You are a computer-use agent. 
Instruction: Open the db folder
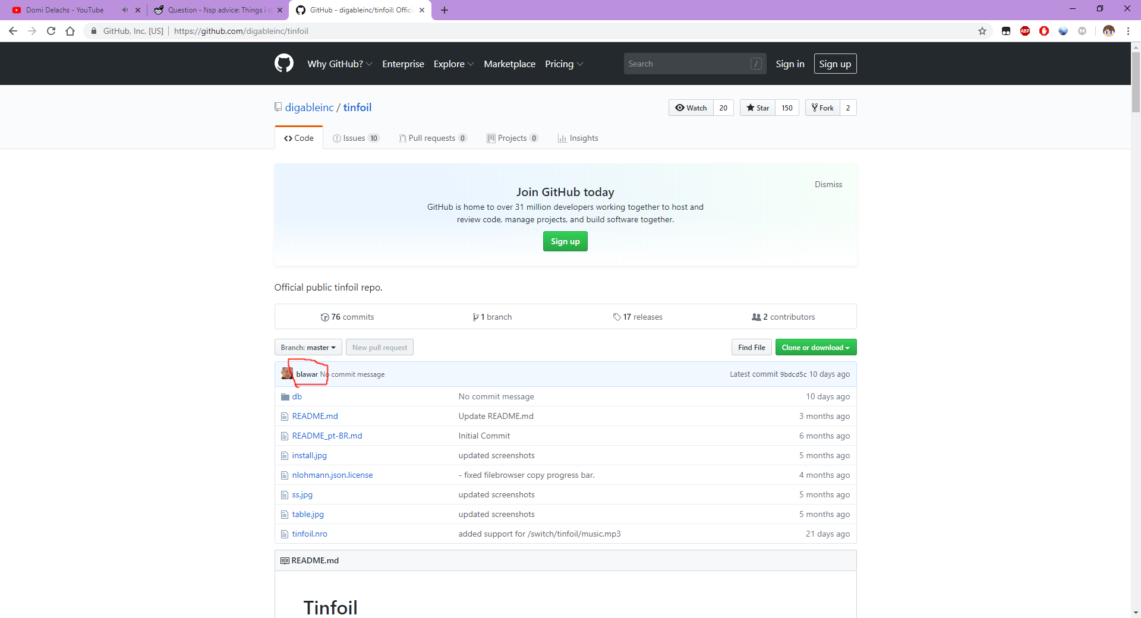[297, 396]
